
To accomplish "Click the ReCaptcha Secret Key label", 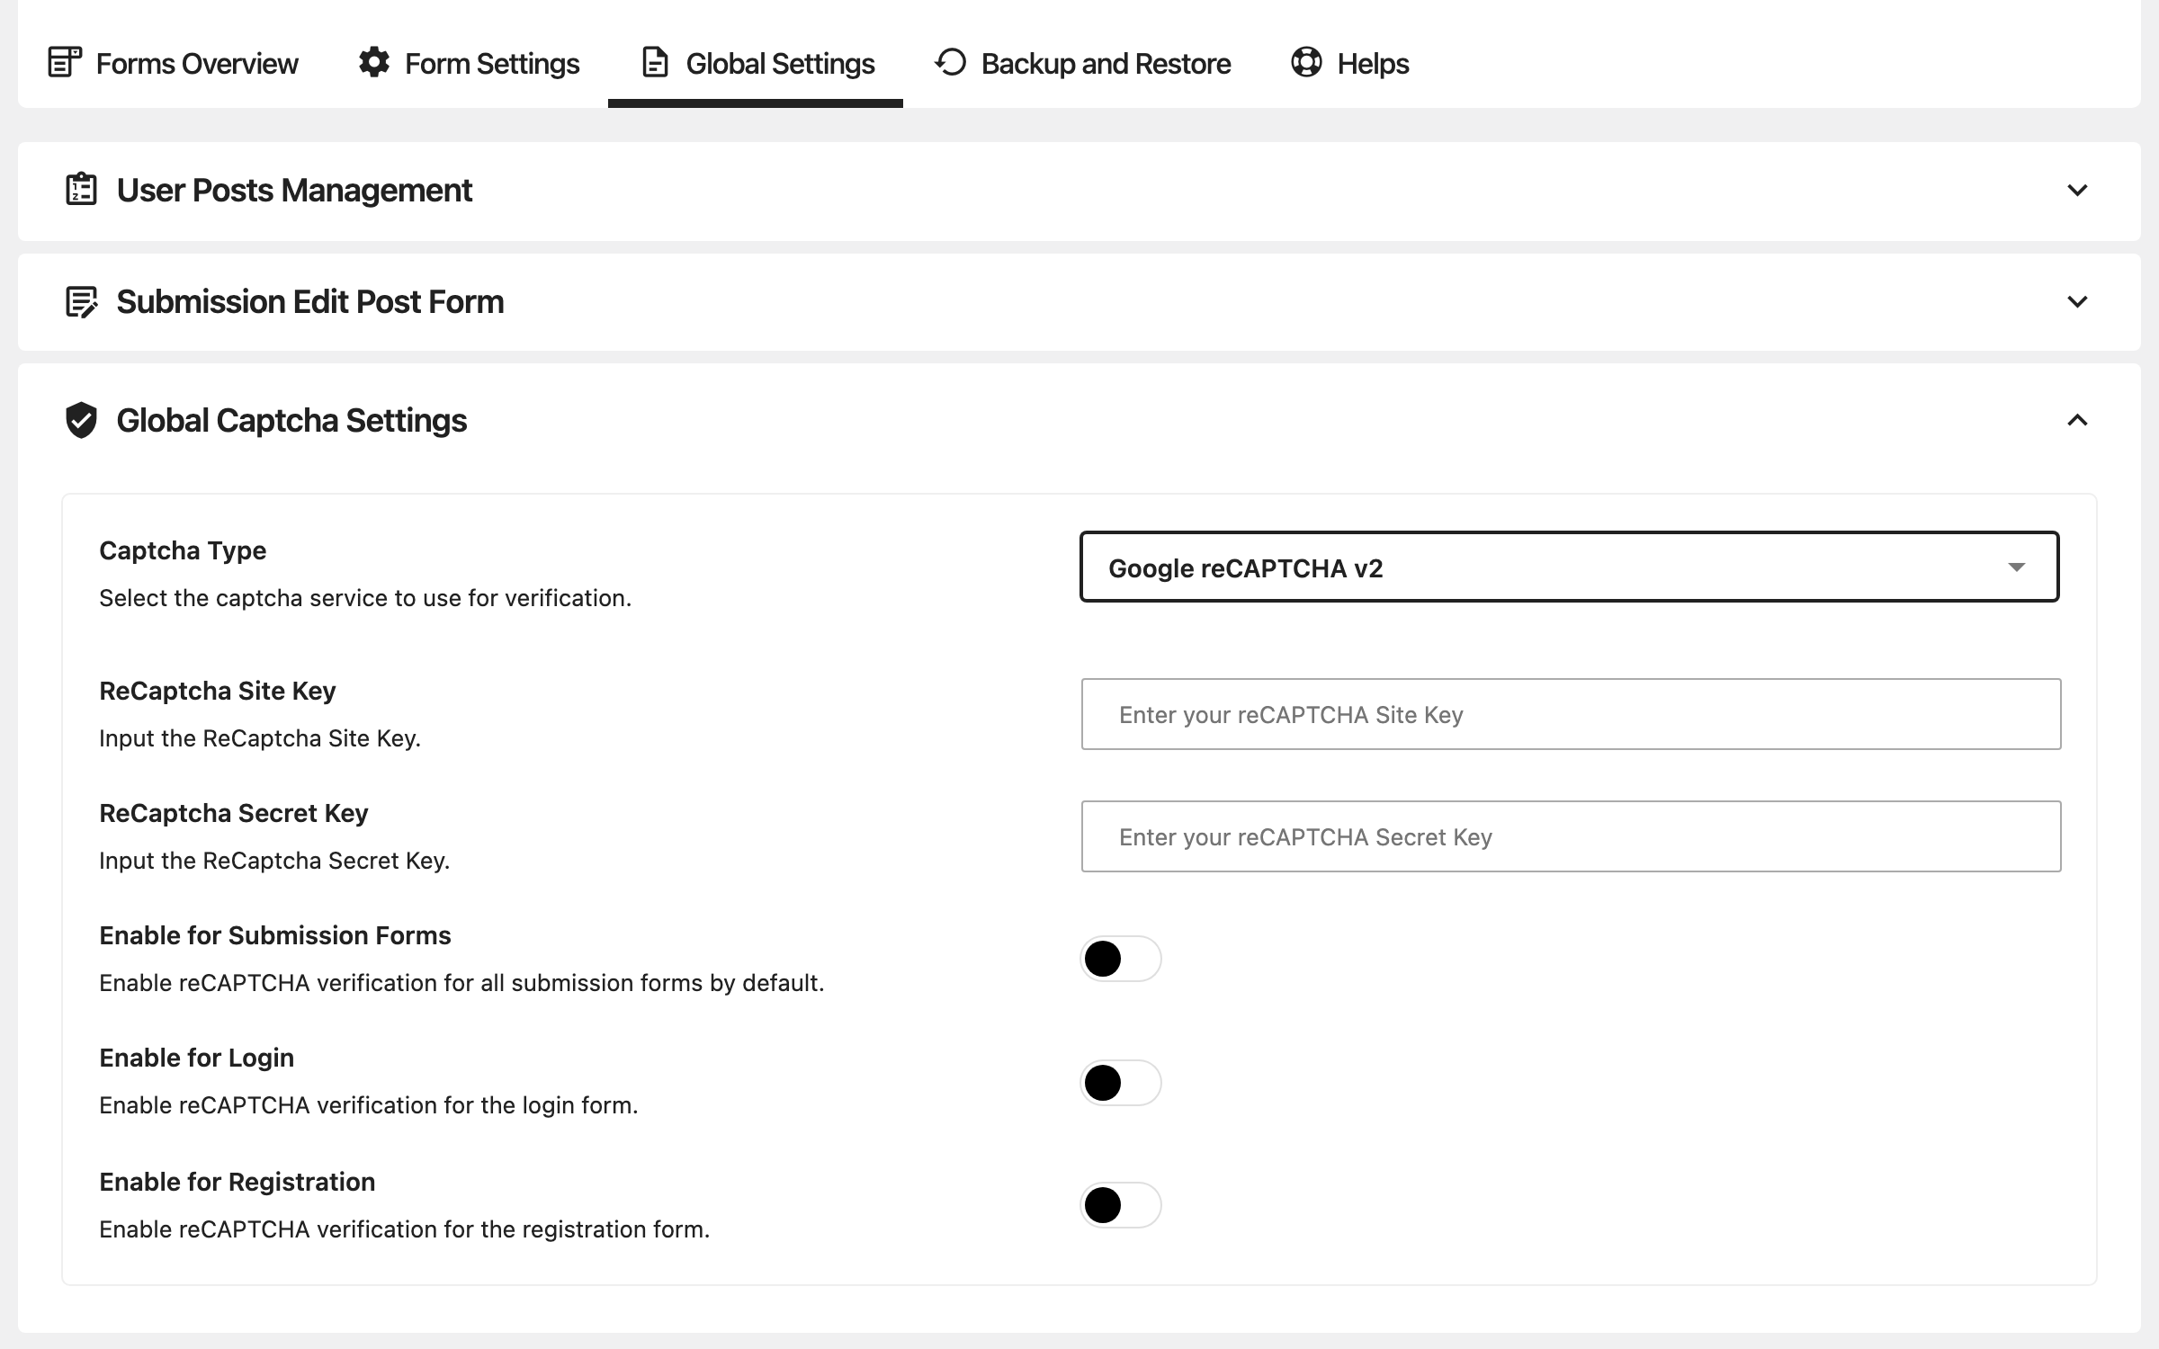I will click(x=234, y=813).
